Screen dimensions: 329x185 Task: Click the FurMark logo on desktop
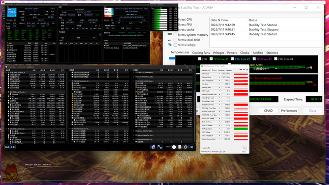click(x=12, y=173)
